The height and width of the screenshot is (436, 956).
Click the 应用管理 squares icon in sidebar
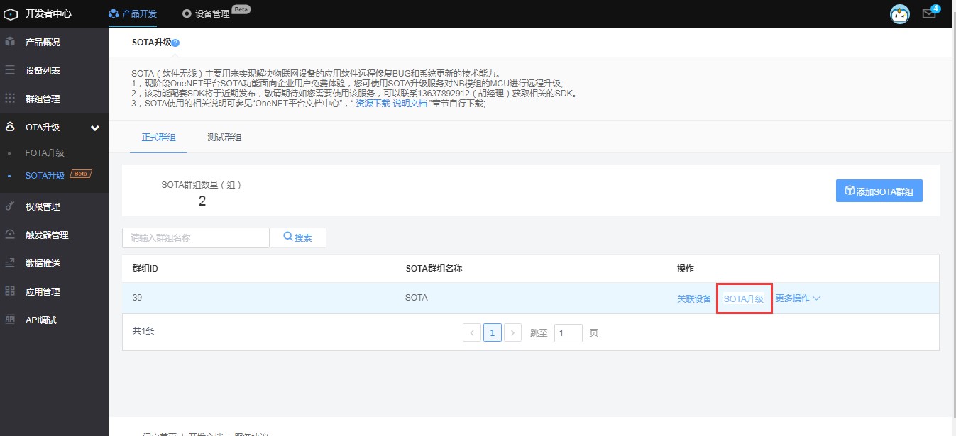10,291
